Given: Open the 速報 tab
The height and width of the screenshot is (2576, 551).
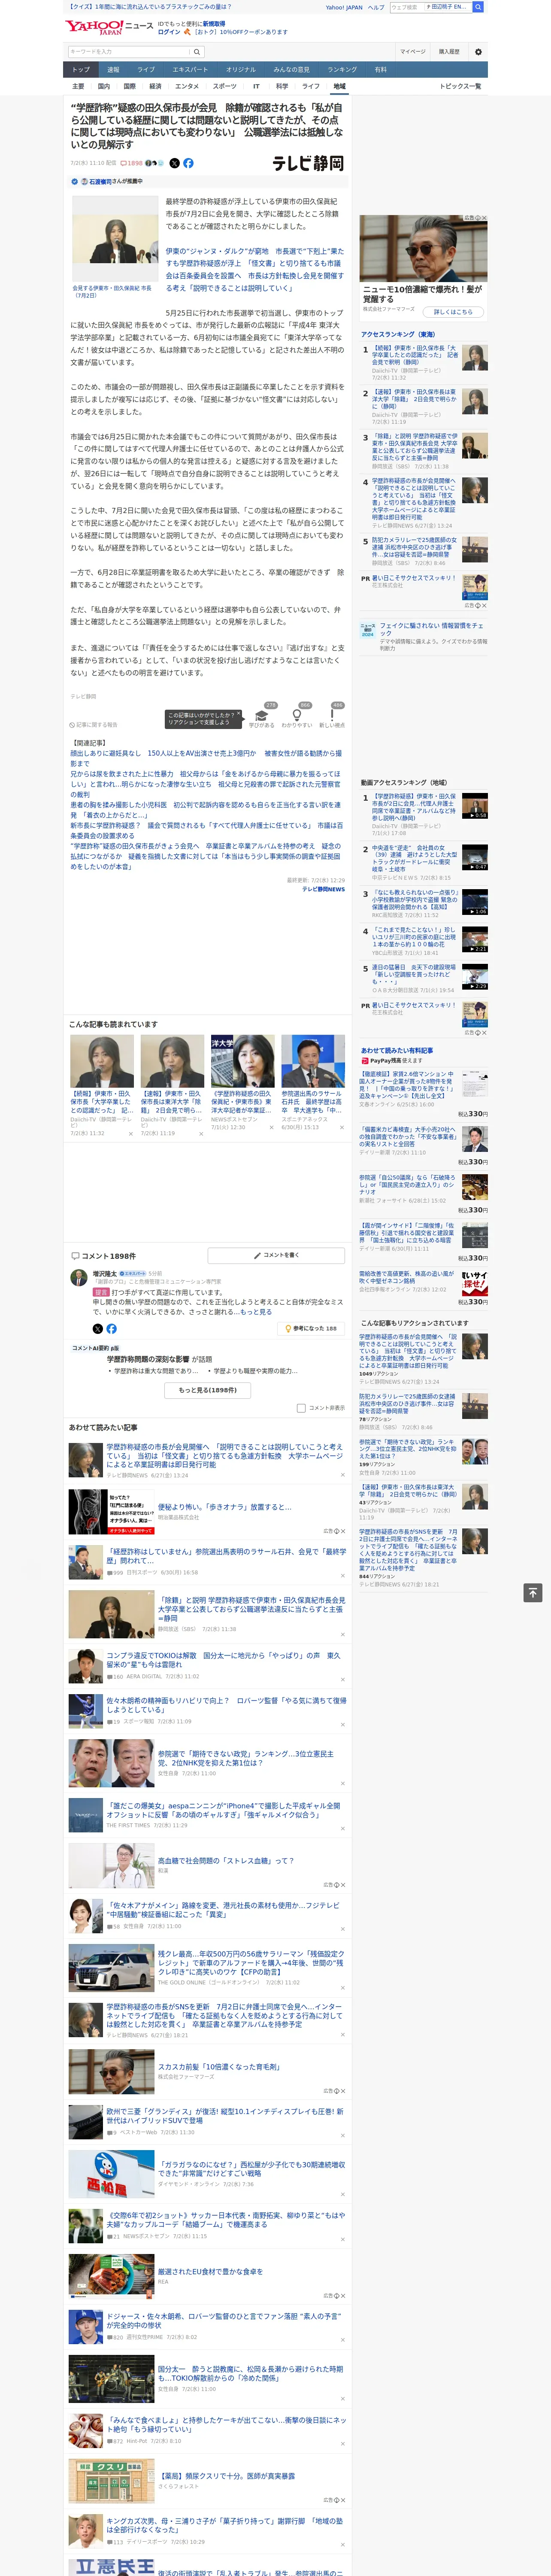Looking at the screenshot, I should click(x=113, y=70).
